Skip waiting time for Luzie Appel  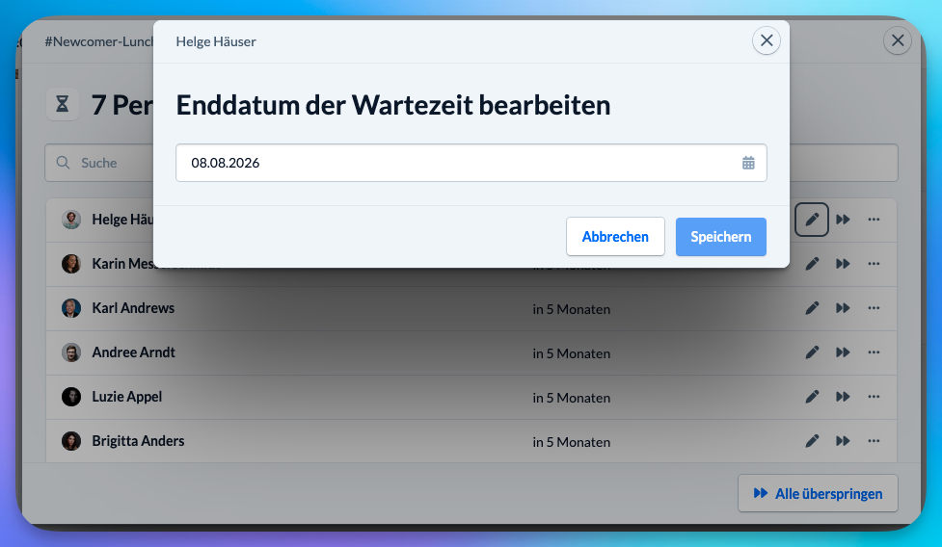click(x=843, y=397)
